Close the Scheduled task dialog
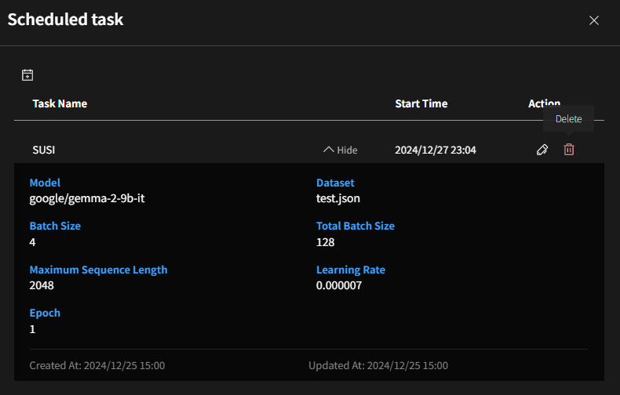 point(594,20)
